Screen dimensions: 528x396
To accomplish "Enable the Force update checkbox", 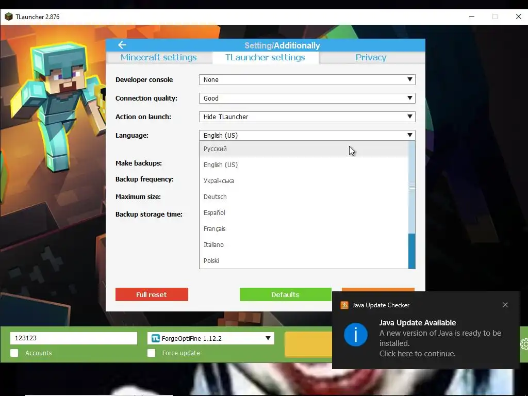I will pyautogui.click(x=151, y=353).
